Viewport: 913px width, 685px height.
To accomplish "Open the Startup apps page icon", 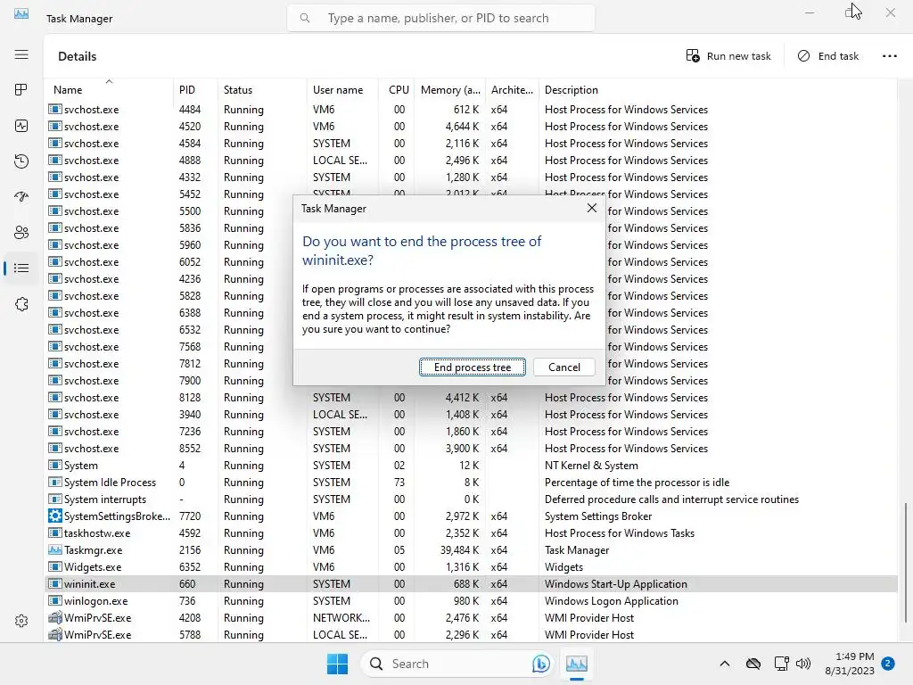I will pos(21,197).
